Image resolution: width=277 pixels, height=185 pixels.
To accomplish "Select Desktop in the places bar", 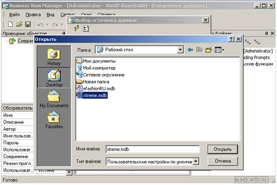I will [54, 78].
